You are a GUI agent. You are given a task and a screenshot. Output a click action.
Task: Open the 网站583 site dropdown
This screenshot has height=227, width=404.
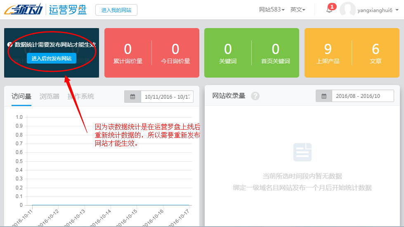[x=272, y=10]
